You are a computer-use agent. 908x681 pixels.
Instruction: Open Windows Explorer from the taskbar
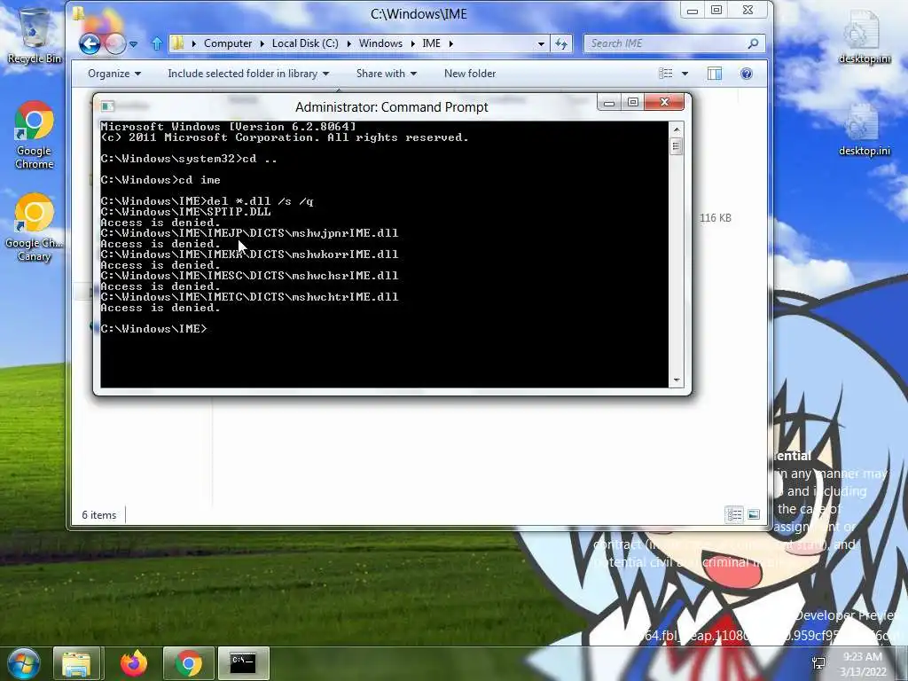tap(77, 663)
